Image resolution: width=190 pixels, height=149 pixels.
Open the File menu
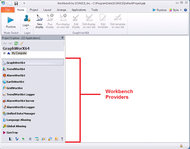(7, 10)
